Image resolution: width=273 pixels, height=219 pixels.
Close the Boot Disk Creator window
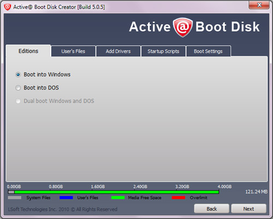pyautogui.click(x=259, y=5)
